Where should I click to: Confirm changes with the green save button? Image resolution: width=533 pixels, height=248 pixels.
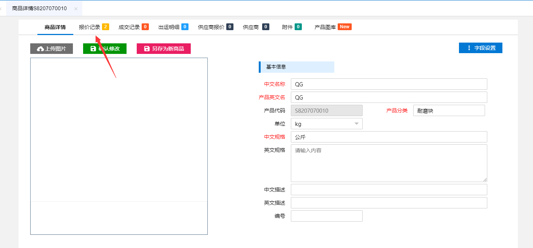point(105,49)
